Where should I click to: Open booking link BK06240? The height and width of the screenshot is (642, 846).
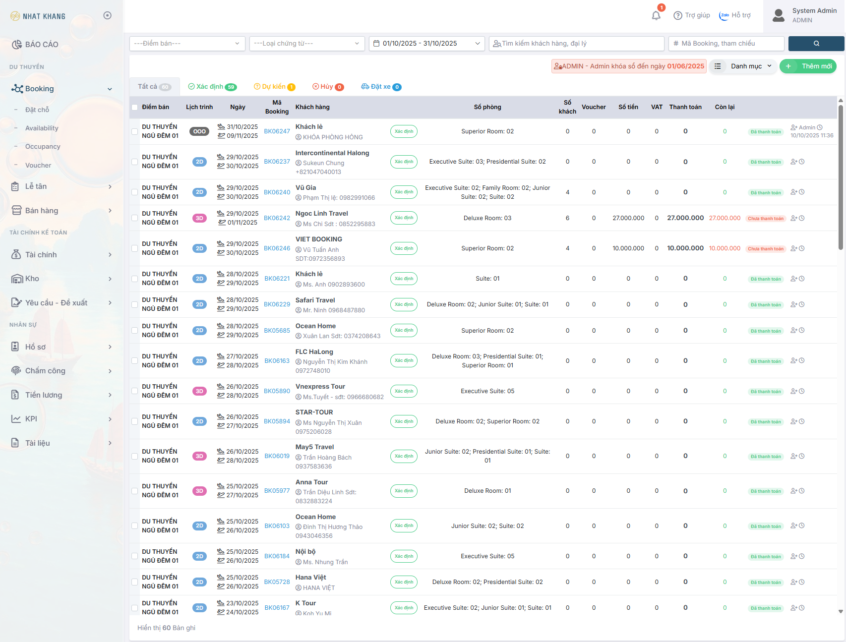(277, 192)
